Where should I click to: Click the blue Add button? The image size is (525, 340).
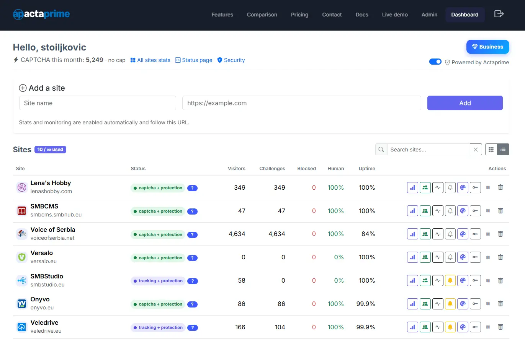coord(465,103)
